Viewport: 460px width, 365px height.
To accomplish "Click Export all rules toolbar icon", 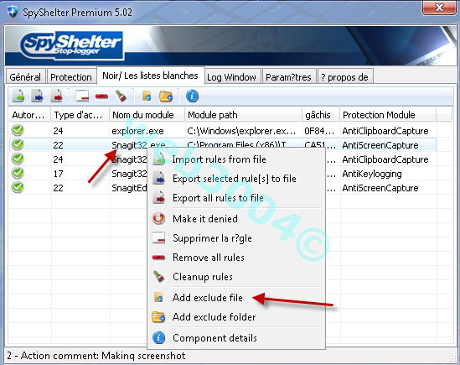I will (x=57, y=96).
